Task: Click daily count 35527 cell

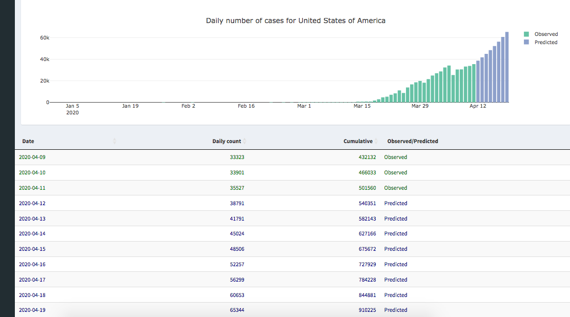Action: [237, 188]
